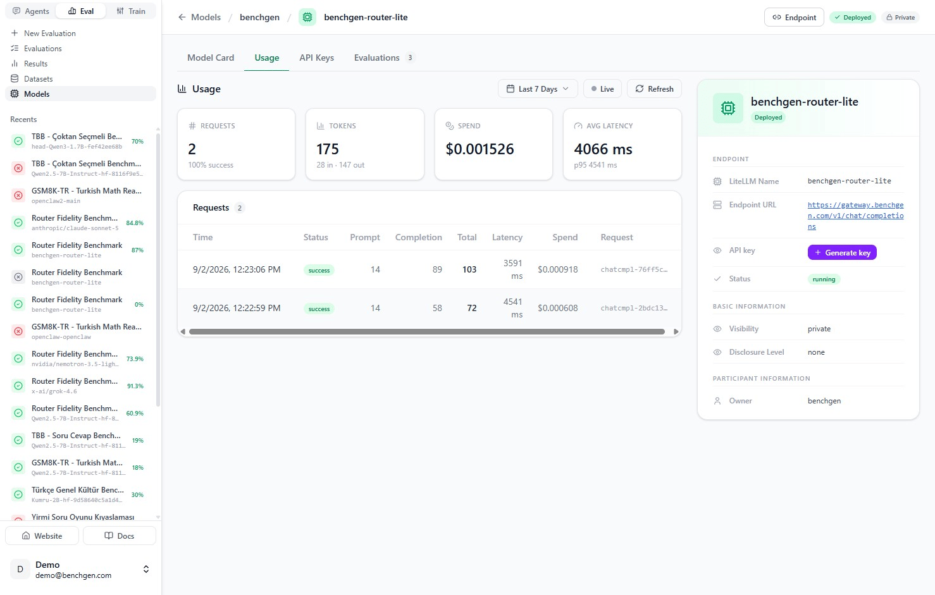Click the bar chart icon beside Usage heading

click(x=182, y=89)
